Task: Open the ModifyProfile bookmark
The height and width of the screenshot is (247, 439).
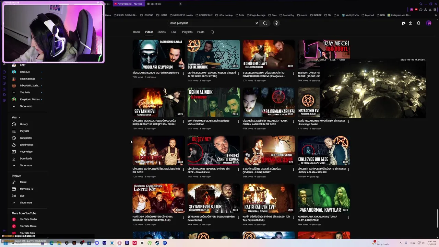Action: pyautogui.click(x=350, y=15)
